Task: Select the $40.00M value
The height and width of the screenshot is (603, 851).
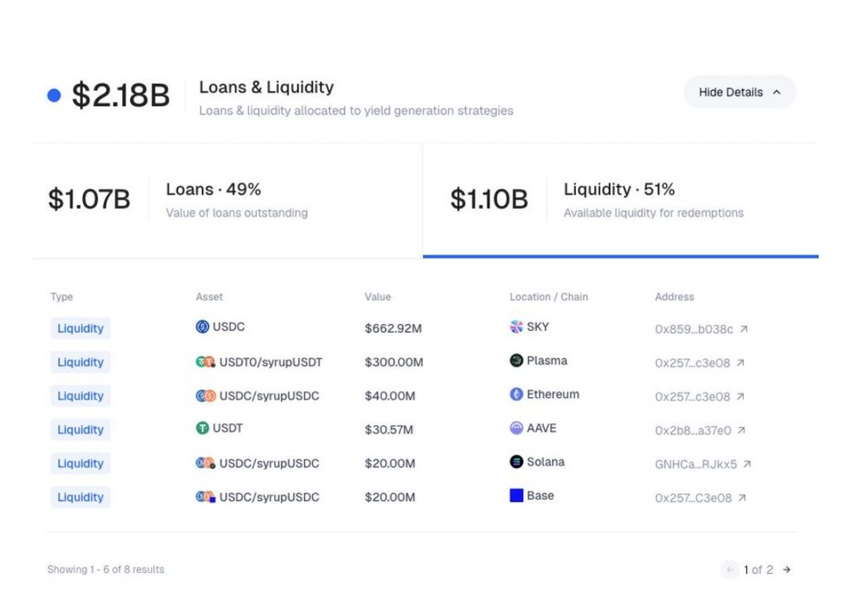Action: 390,396
